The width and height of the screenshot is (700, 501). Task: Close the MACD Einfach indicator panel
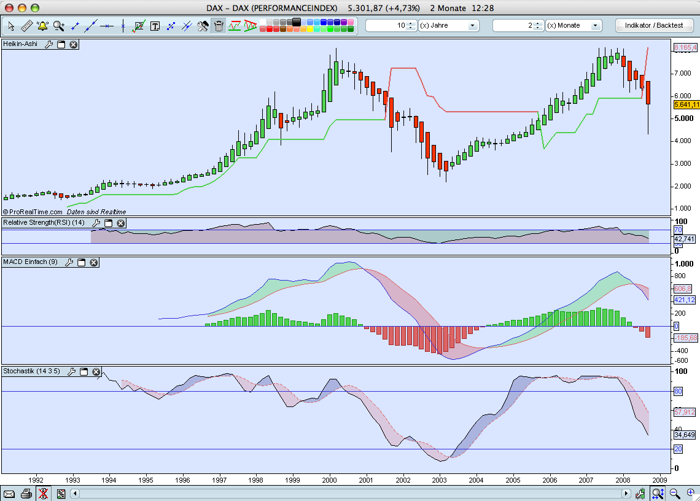tap(94, 263)
